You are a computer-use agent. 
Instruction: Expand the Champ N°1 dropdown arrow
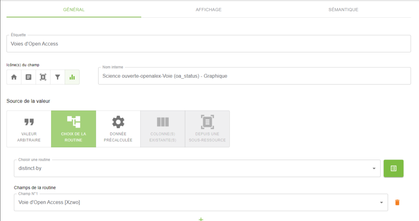[381, 203]
